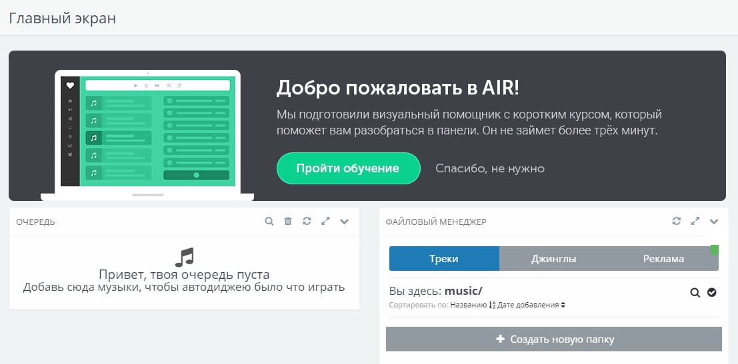
Task: Click the green indicator square by Реклама
Action: pyautogui.click(x=715, y=250)
